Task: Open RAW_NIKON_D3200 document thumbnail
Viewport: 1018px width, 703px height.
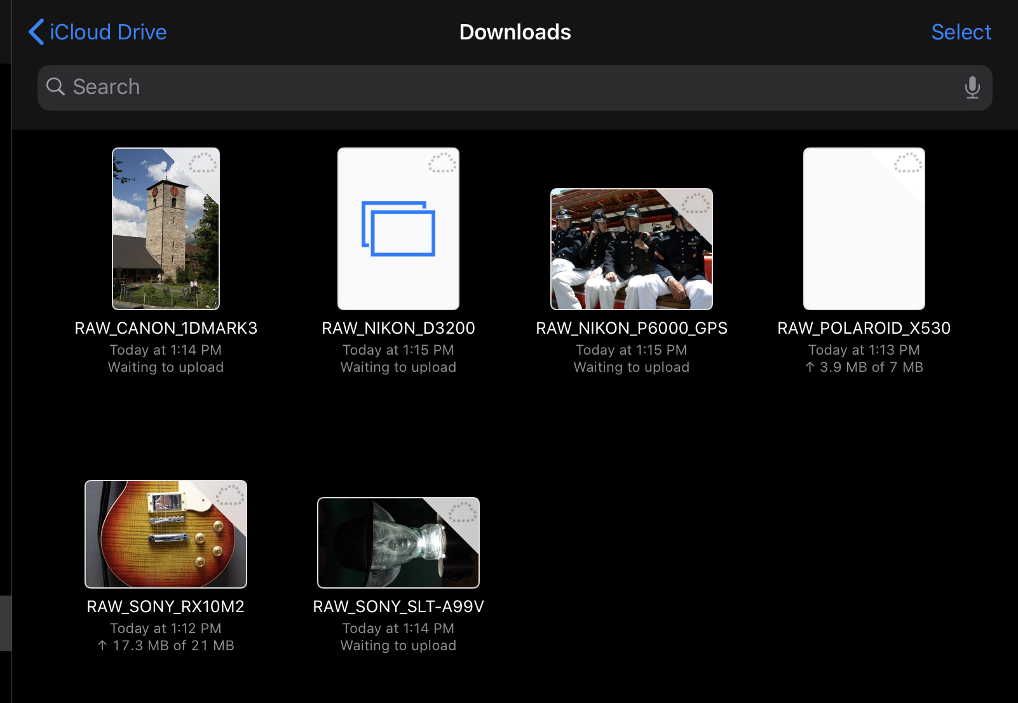Action: pyautogui.click(x=398, y=229)
